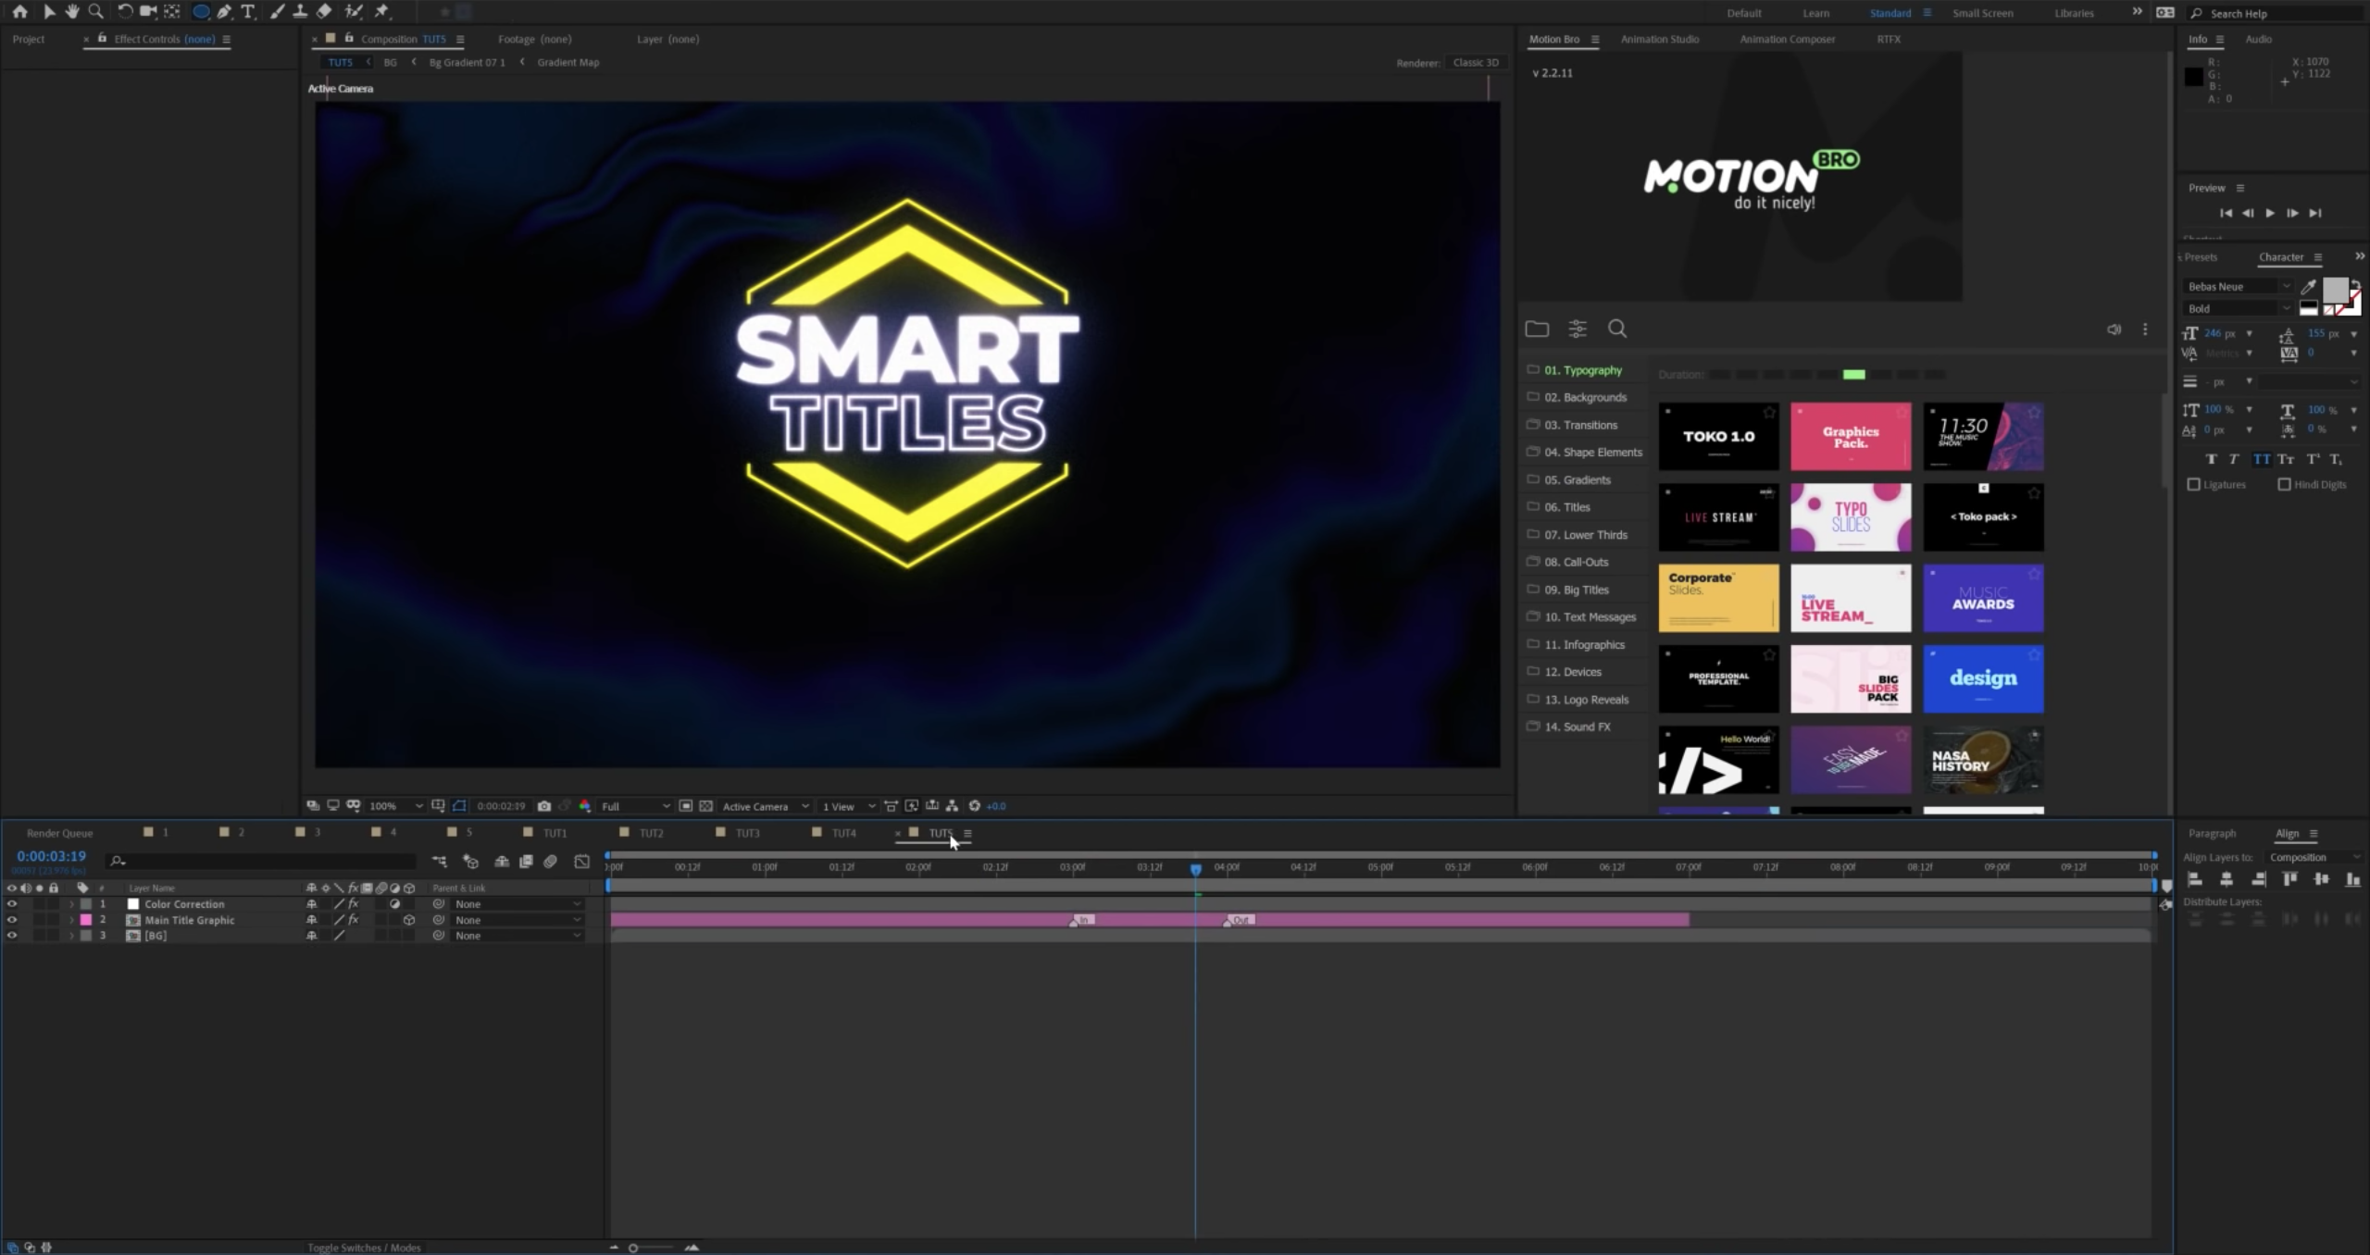Screen dimensions: 2370x1255
Task: Toggle Motion Blur enable in timeline header
Action: [550, 862]
